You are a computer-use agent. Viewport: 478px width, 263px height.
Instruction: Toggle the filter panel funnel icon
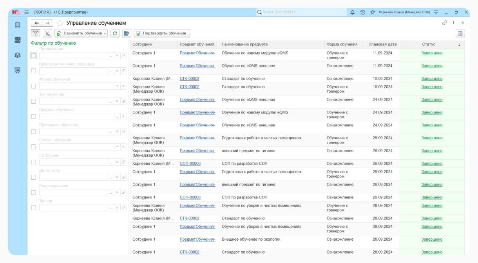pyautogui.click(x=36, y=33)
